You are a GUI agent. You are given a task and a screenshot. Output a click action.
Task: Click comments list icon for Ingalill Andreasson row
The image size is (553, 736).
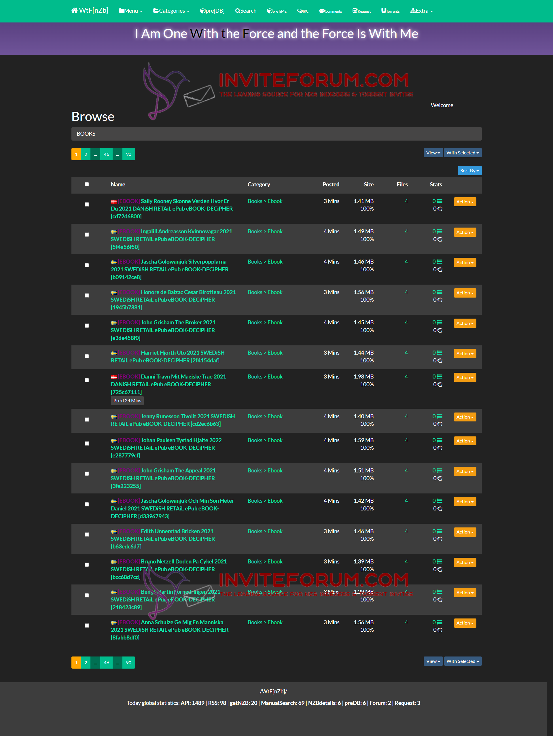point(439,232)
